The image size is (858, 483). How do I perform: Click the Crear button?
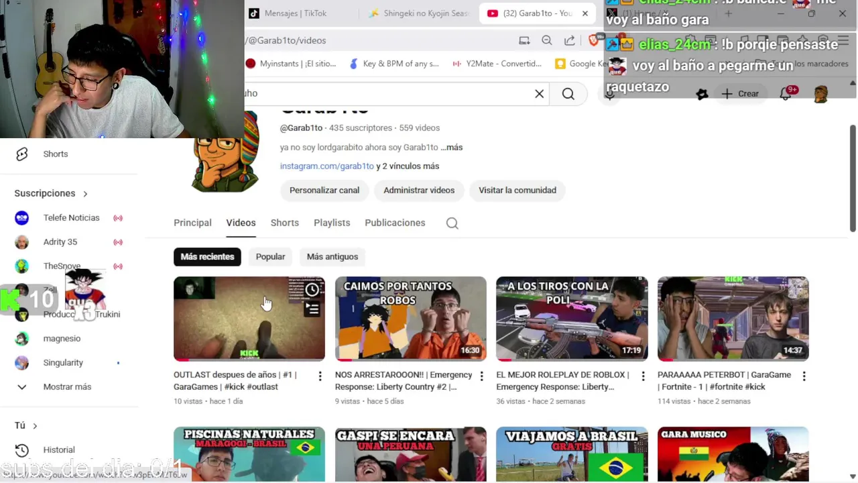point(741,94)
